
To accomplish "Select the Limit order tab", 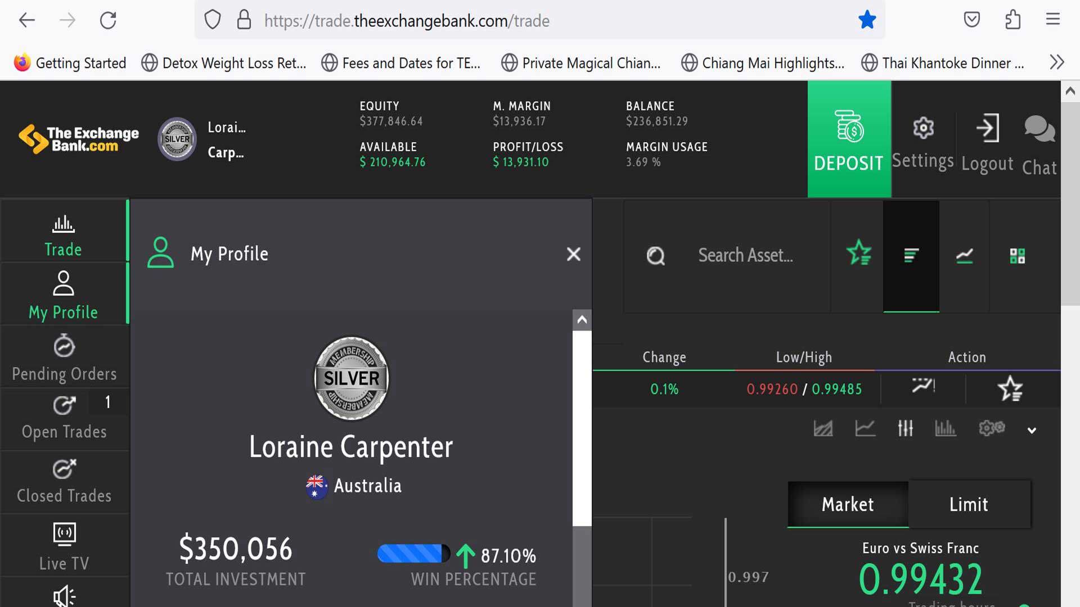I will pos(969,504).
